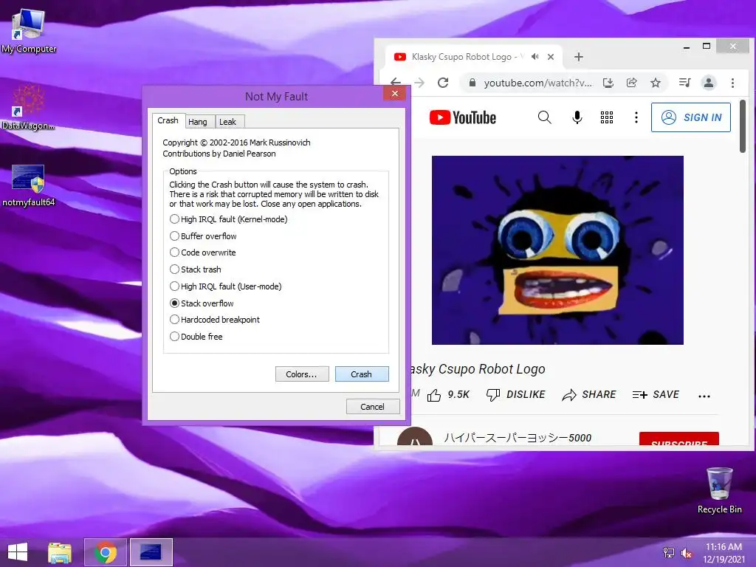Click the muted volume tray icon

point(687,553)
